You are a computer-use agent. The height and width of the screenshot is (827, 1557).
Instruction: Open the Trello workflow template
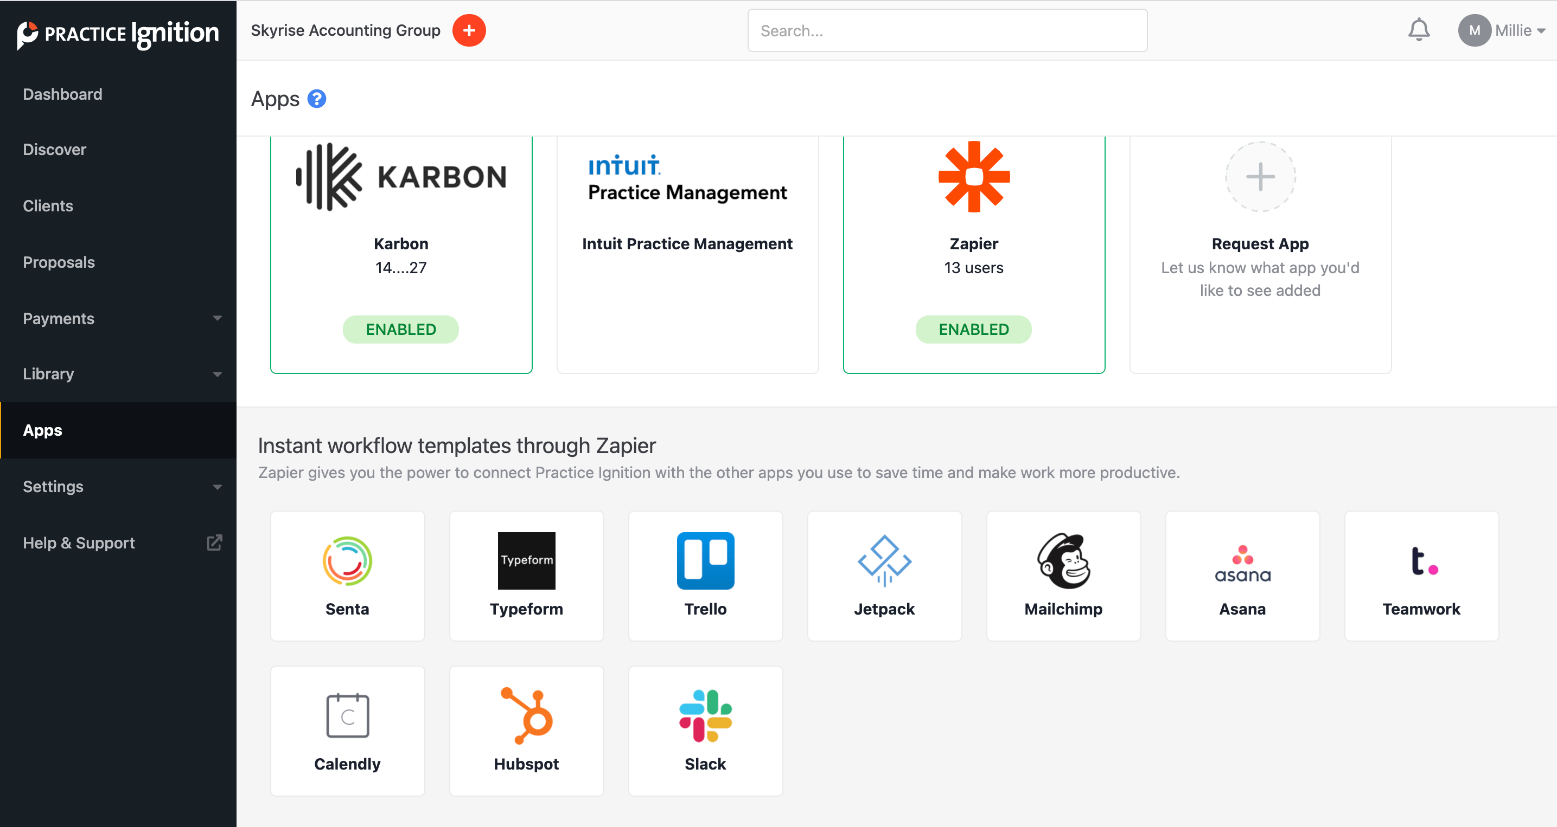pos(705,576)
